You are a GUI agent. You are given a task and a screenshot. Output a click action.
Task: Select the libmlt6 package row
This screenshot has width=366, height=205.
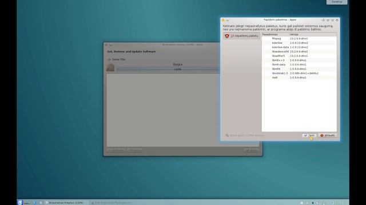click(x=299, y=69)
